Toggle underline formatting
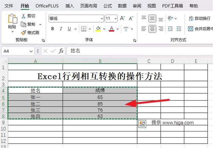Viewport: 213px width, 148px height. 69,29
